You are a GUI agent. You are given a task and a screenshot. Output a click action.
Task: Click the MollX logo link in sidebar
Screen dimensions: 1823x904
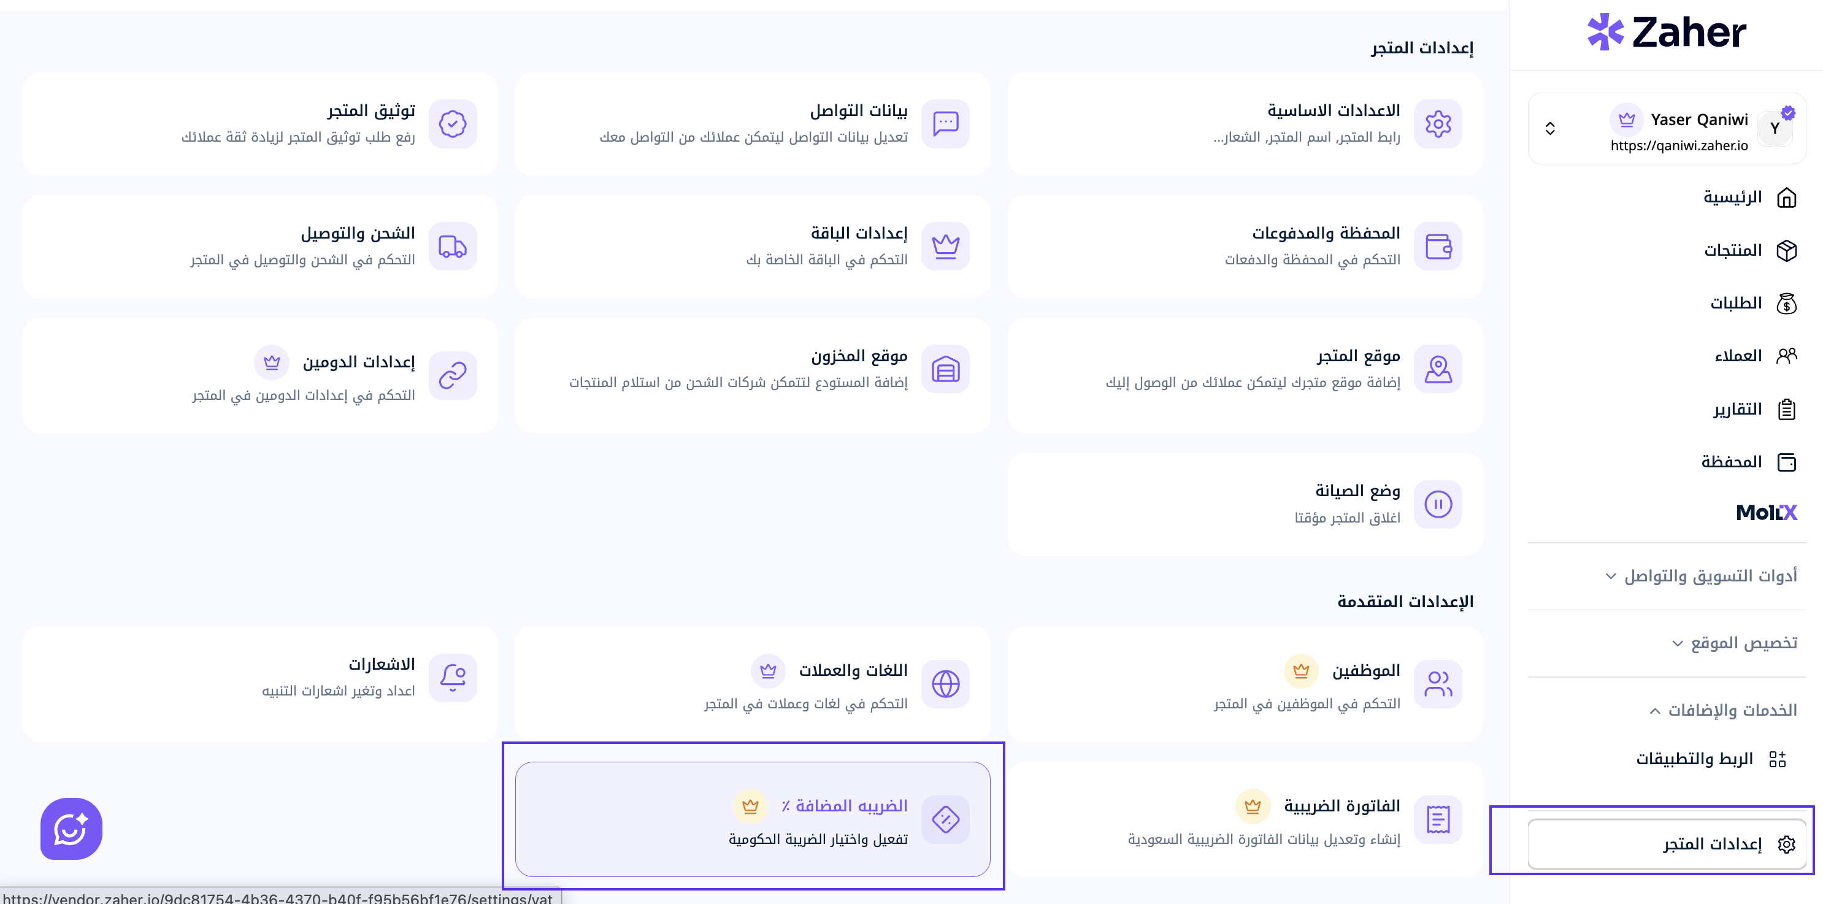point(1766,512)
